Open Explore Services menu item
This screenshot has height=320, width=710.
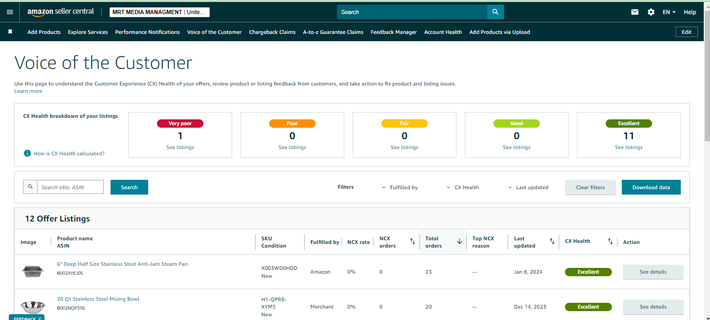click(88, 32)
